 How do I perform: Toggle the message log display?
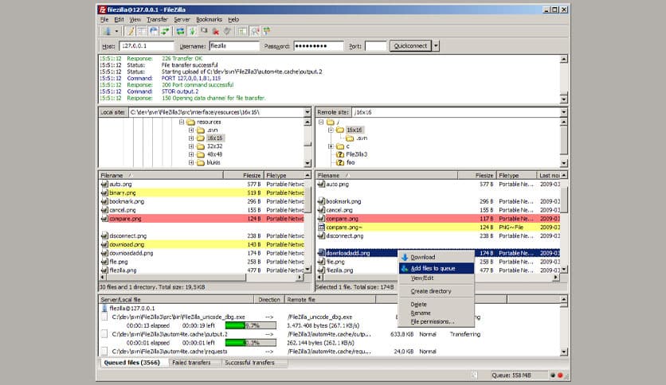(x=131, y=31)
